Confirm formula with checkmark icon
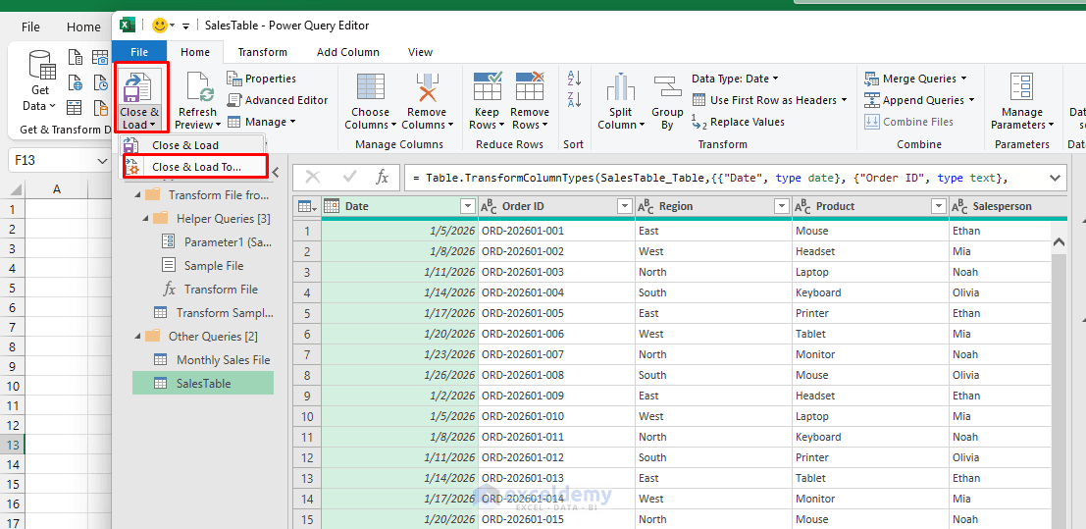The height and width of the screenshot is (529, 1086). (348, 178)
